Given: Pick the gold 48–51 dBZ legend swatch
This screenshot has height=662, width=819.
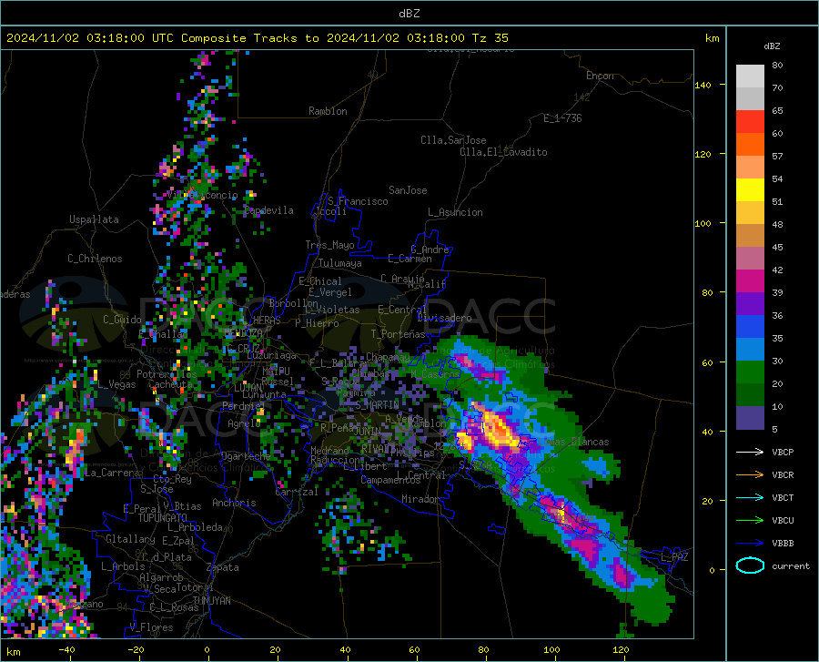Looking at the screenshot, I should point(750,213).
